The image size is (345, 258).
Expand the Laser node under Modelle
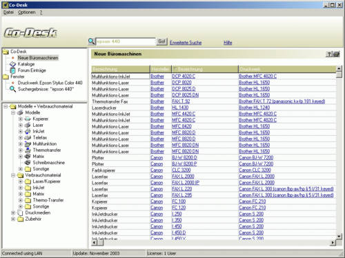(x=21, y=125)
